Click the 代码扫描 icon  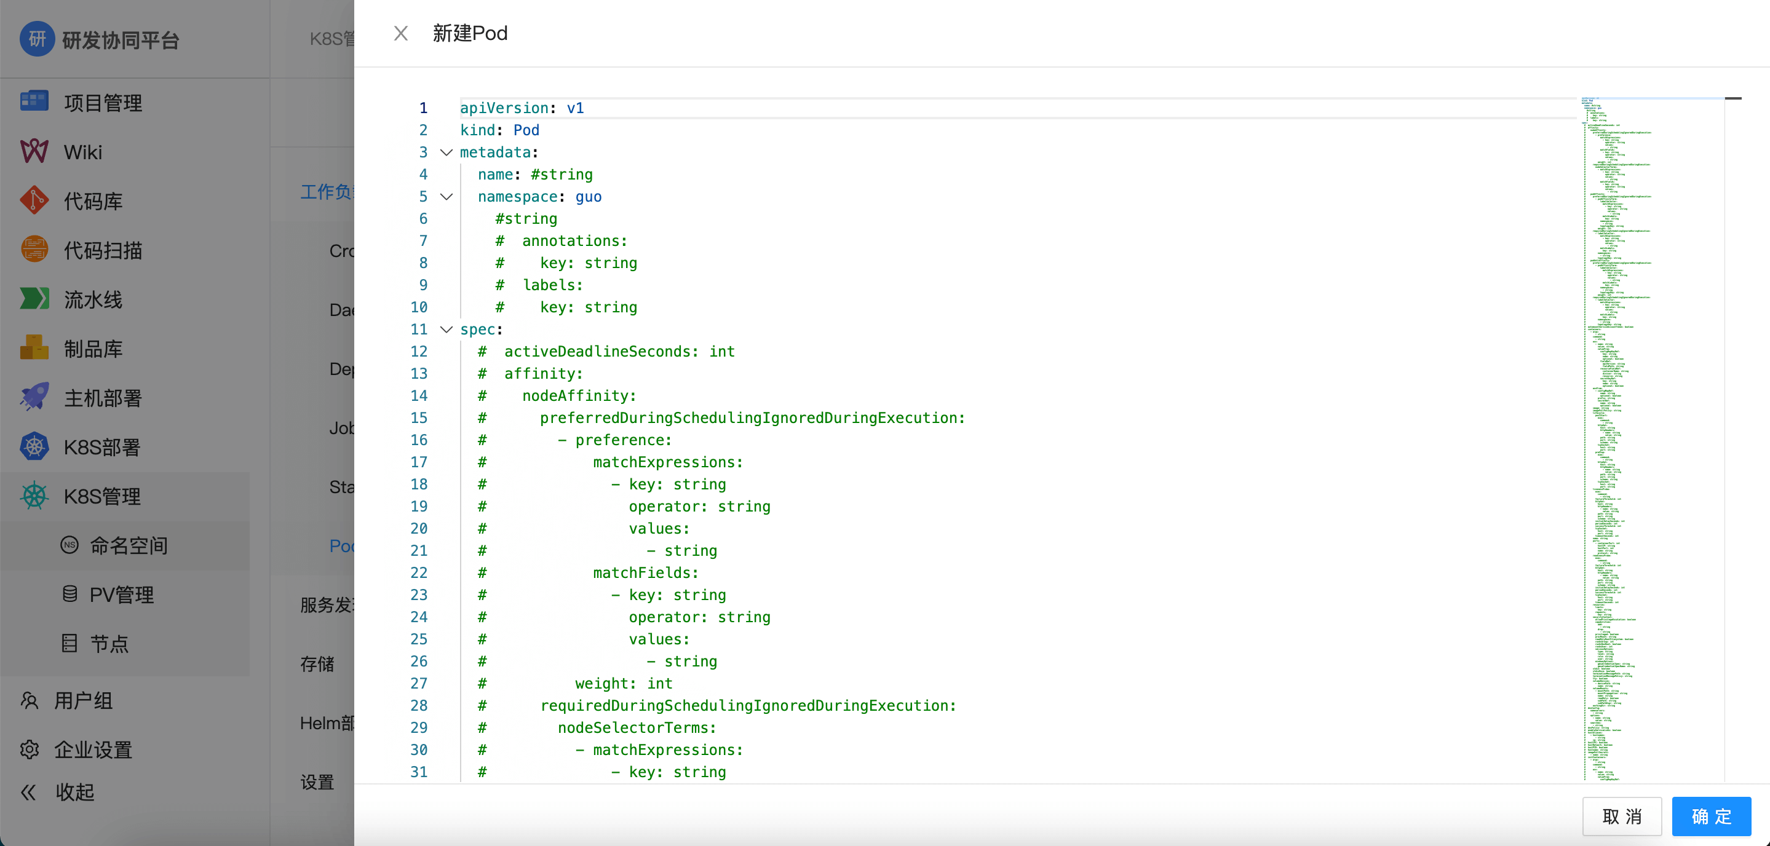tap(34, 250)
